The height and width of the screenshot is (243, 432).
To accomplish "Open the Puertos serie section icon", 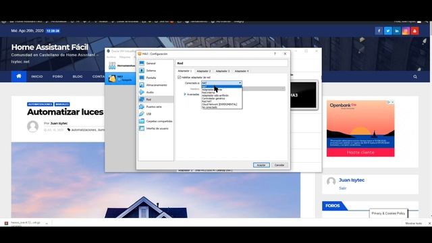I will tap(142, 107).
